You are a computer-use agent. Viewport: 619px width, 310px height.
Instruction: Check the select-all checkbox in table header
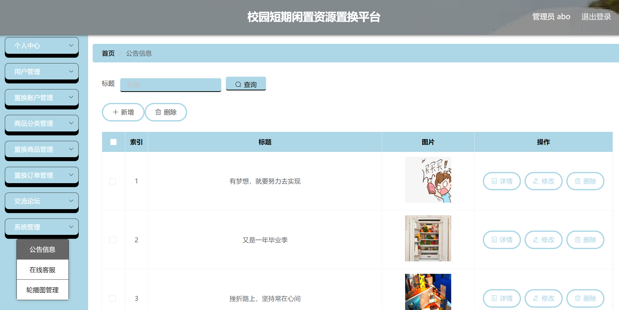coord(113,142)
